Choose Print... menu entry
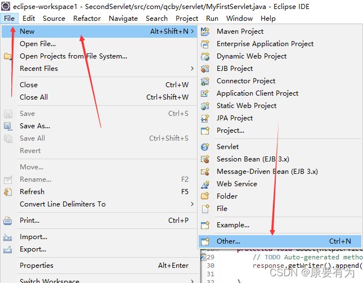 click(99, 221)
